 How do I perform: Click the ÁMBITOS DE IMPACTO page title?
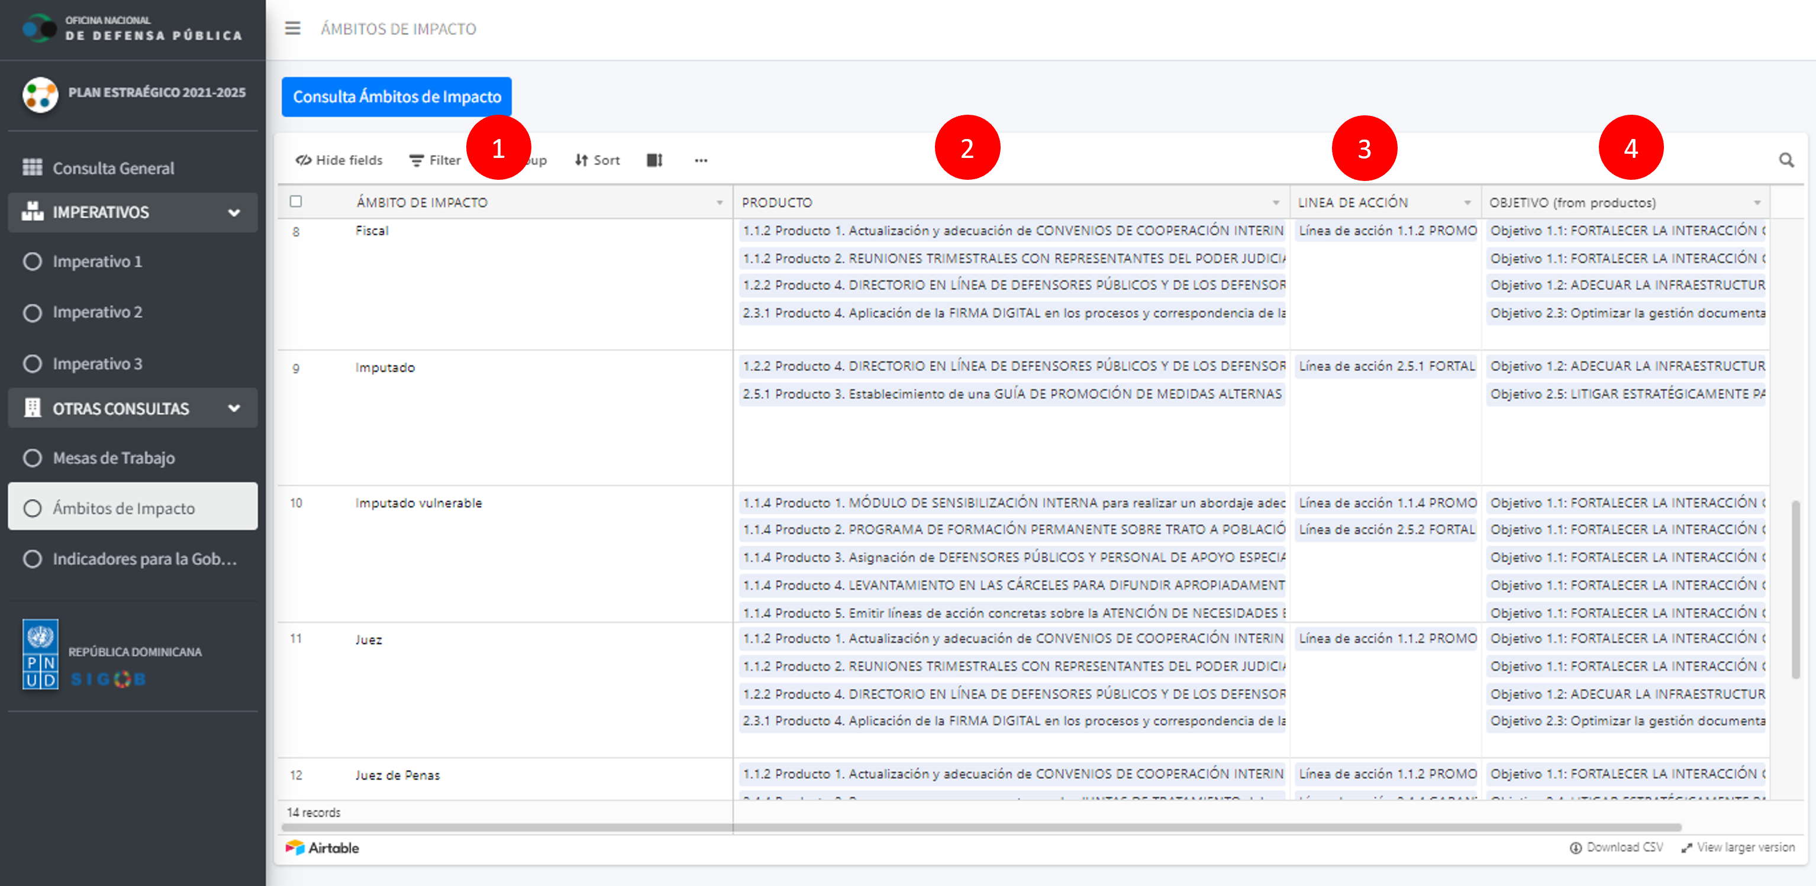[398, 29]
